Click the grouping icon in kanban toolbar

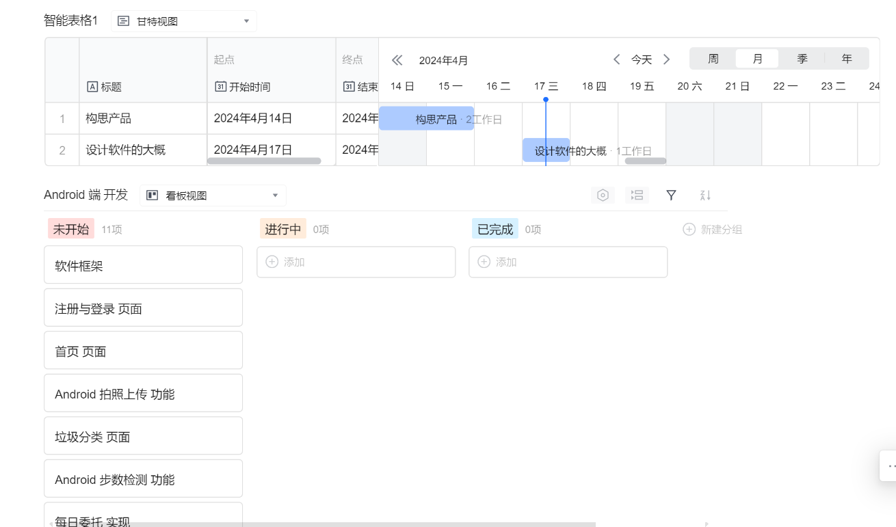(x=637, y=195)
